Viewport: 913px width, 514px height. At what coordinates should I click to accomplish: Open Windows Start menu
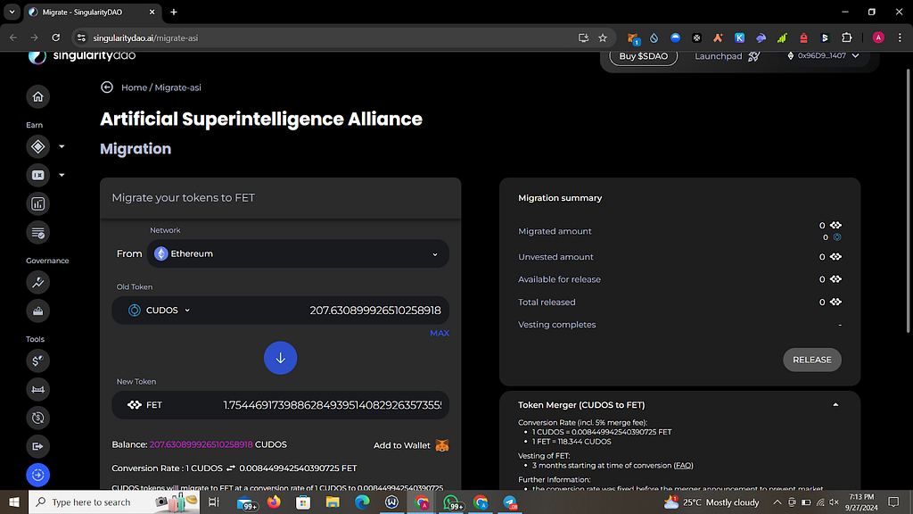(14, 502)
